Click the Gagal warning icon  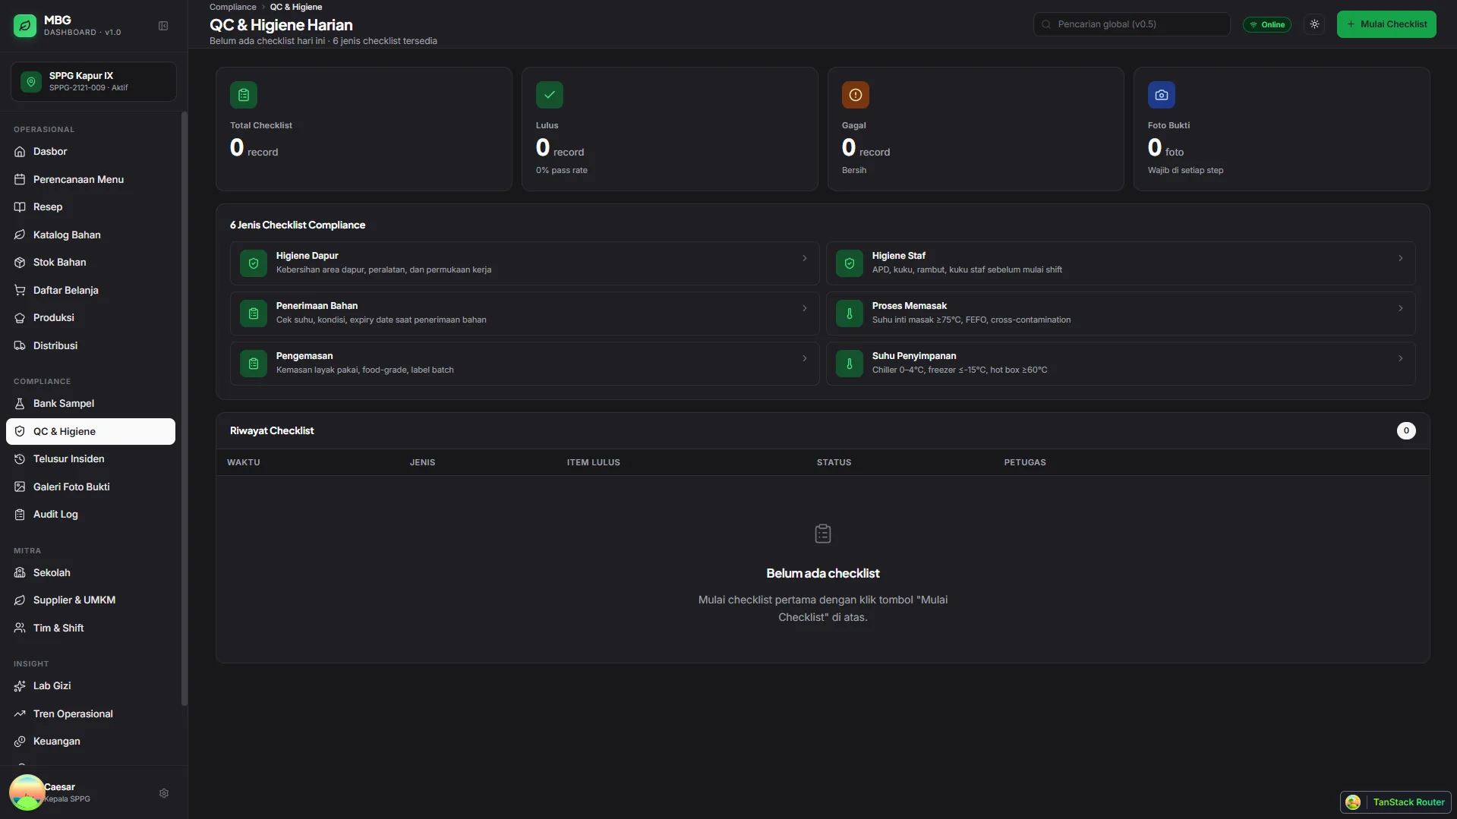coord(856,95)
